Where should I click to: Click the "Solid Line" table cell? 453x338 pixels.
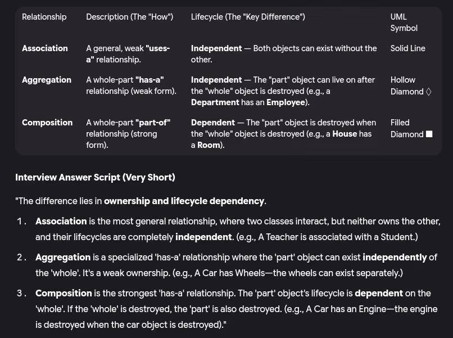[x=407, y=48]
